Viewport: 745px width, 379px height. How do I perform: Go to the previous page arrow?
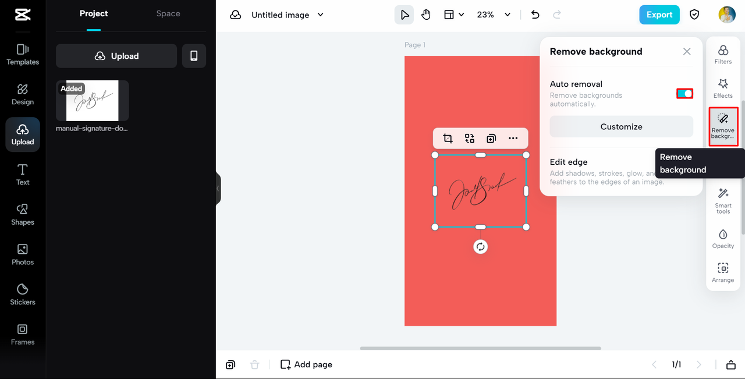pyautogui.click(x=654, y=364)
